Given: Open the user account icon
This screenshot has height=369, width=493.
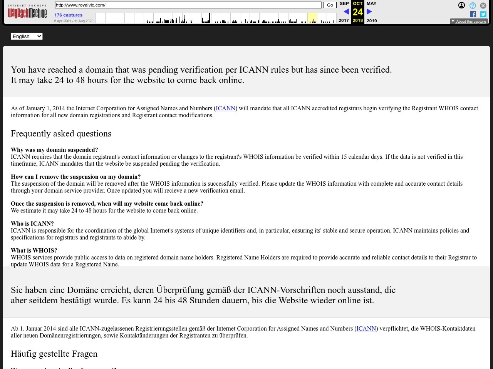Looking at the screenshot, I should click(461, 5).
